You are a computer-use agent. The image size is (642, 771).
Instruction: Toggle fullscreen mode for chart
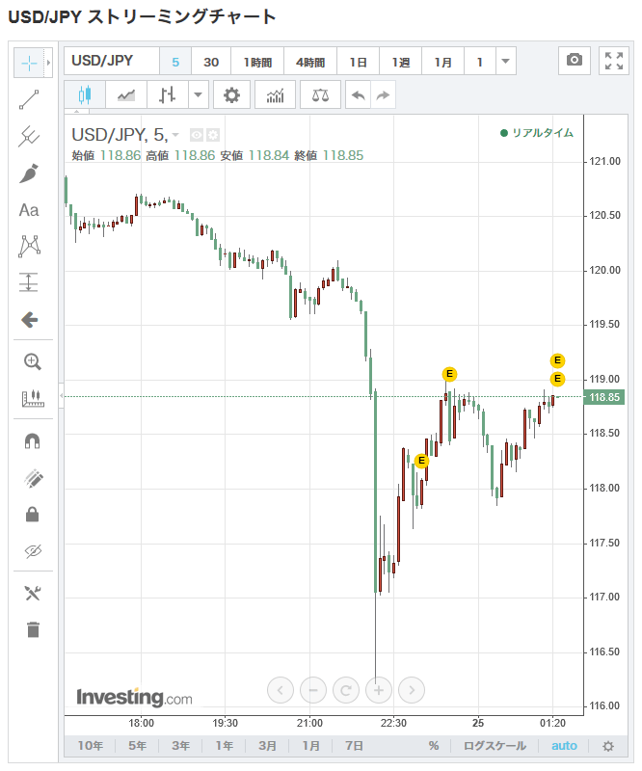613,61
